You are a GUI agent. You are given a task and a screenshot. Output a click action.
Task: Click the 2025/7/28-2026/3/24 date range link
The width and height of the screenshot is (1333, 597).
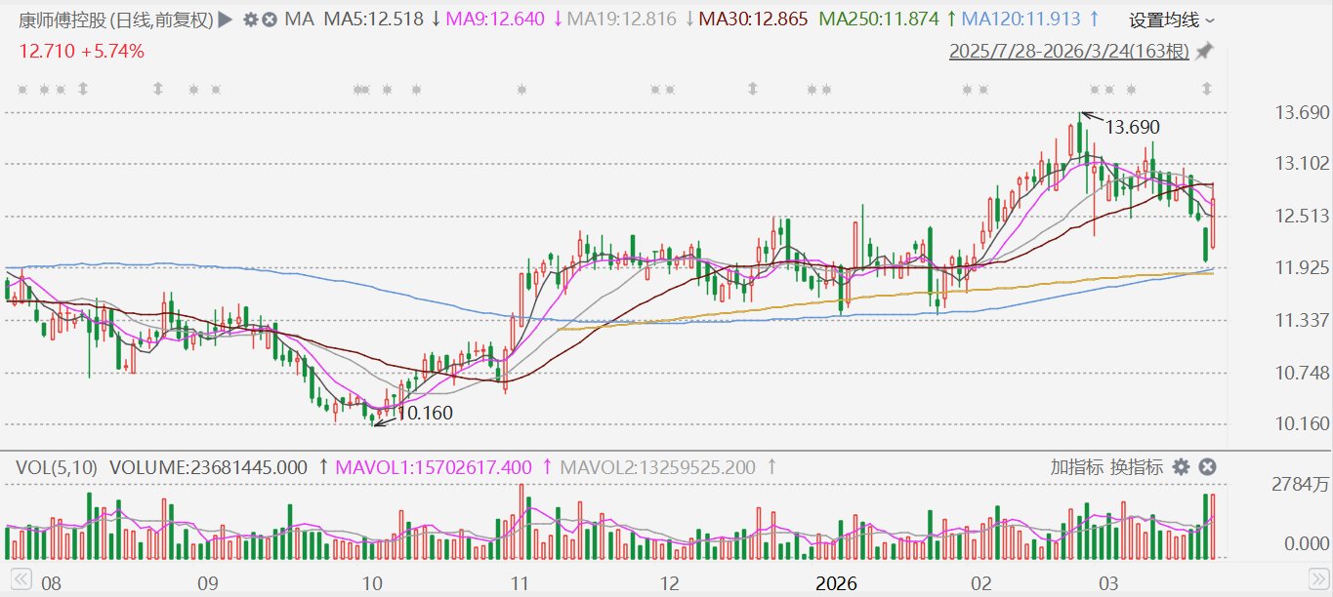pyautogui.click(x=1068, y=52)
